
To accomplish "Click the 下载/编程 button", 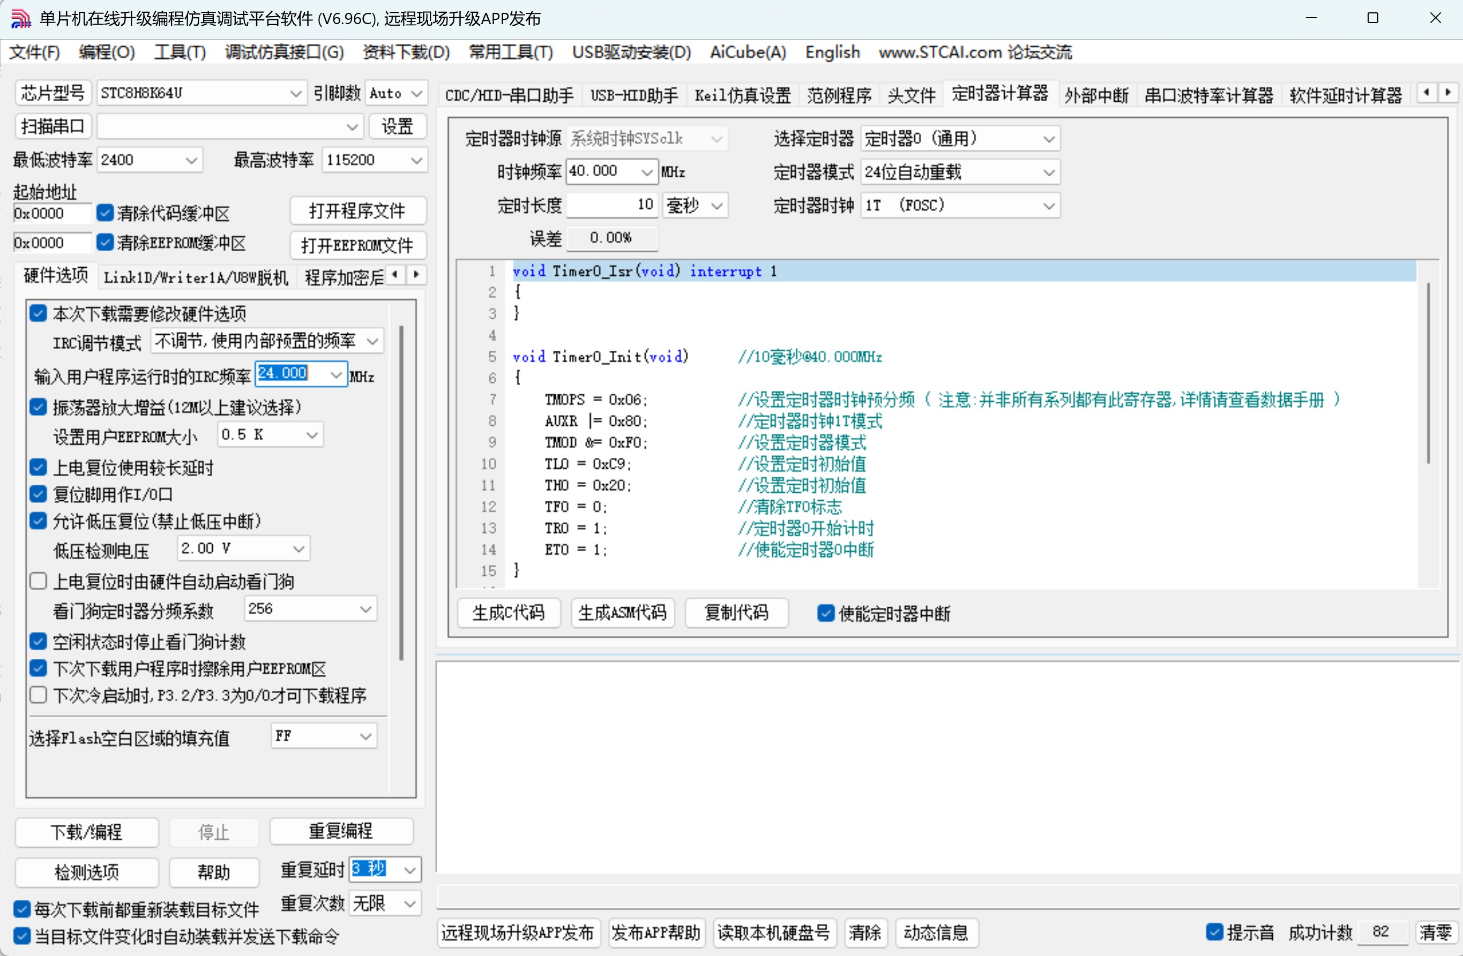I will coord(86,832).
